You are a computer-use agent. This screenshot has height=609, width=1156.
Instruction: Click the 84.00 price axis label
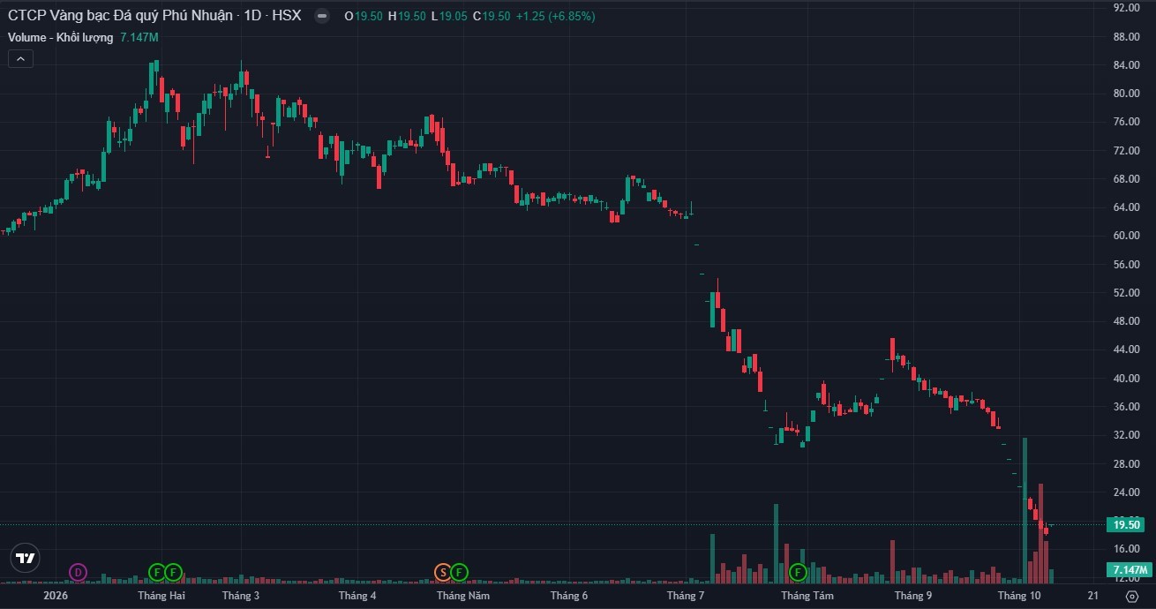tap(1127, 65)
